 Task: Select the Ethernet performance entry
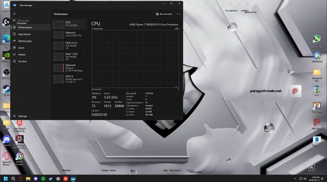click(69, 68)
